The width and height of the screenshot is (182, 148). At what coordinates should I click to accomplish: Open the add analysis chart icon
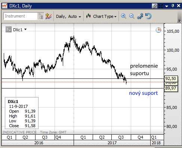(x=48, y=16)
